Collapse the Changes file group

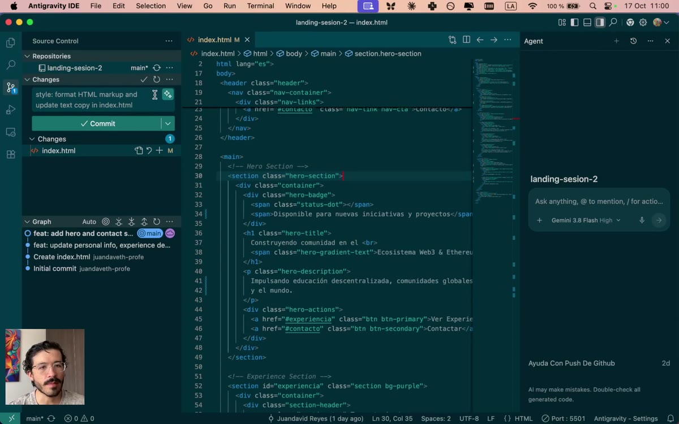[x=32, y=139]
